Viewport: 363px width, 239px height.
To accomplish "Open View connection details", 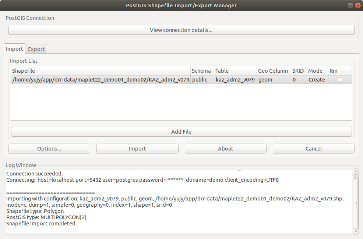I will point(181,30).
